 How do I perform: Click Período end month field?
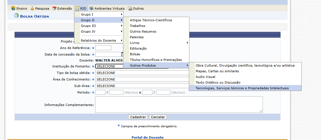[147, 92]
